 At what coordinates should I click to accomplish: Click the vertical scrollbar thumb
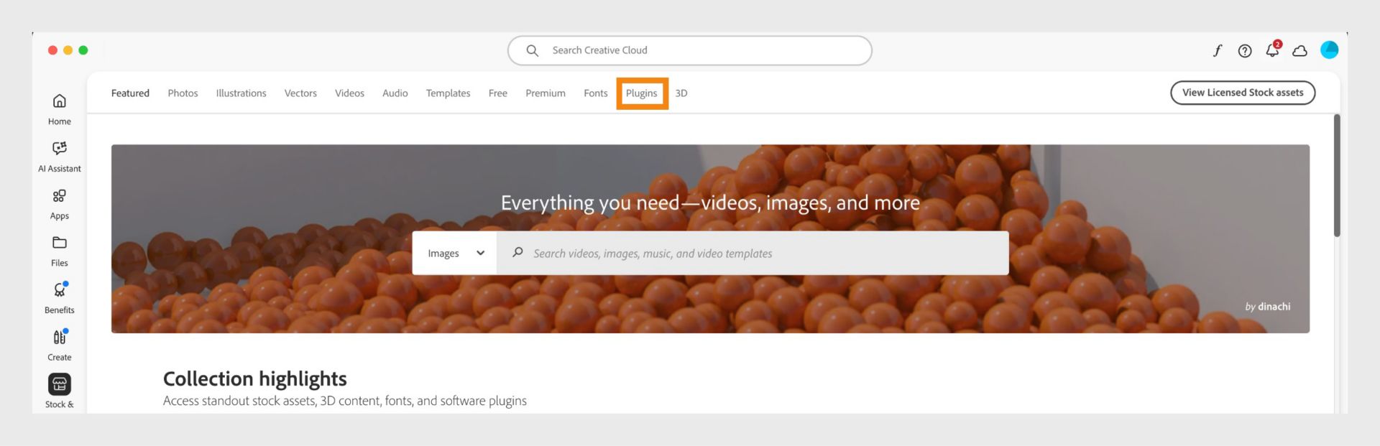[x=1337, y=175]
